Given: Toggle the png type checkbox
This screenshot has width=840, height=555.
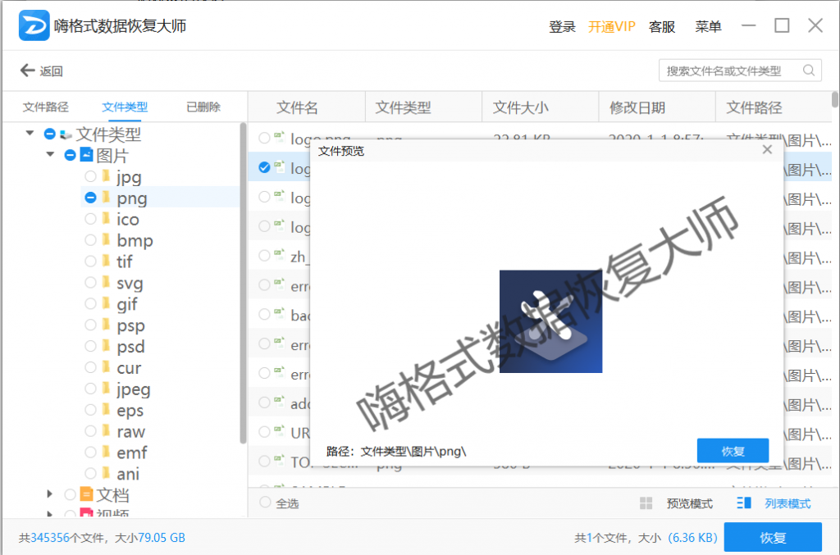Looking at the screenshot, I should [x=90, y=198].
